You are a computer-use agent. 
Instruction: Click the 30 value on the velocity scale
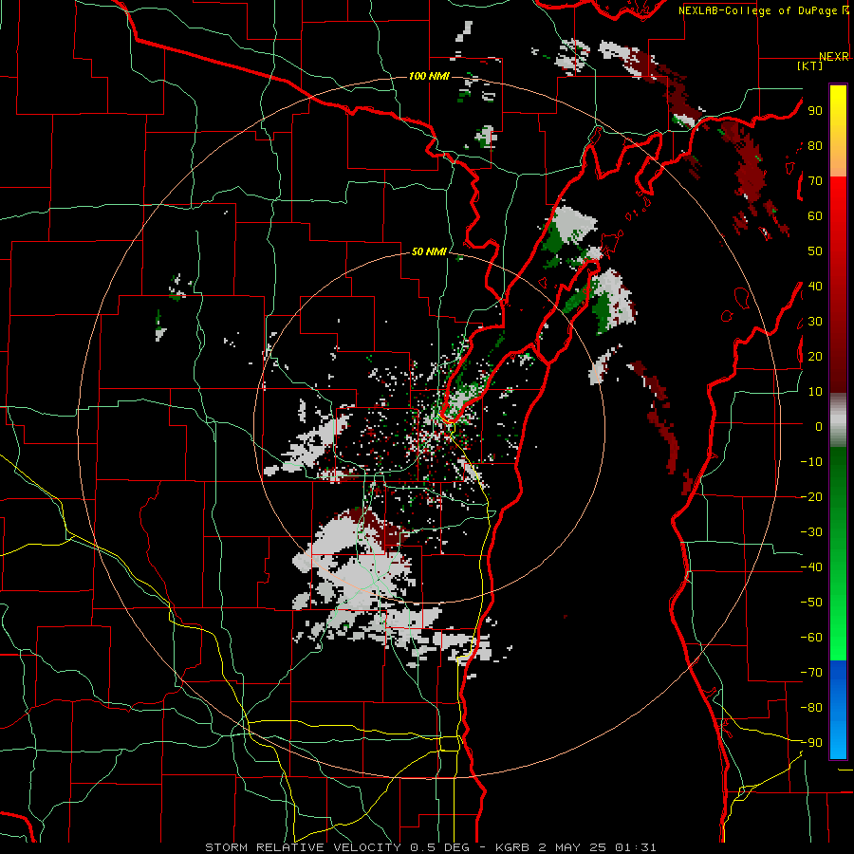click(x=815, y=322)
